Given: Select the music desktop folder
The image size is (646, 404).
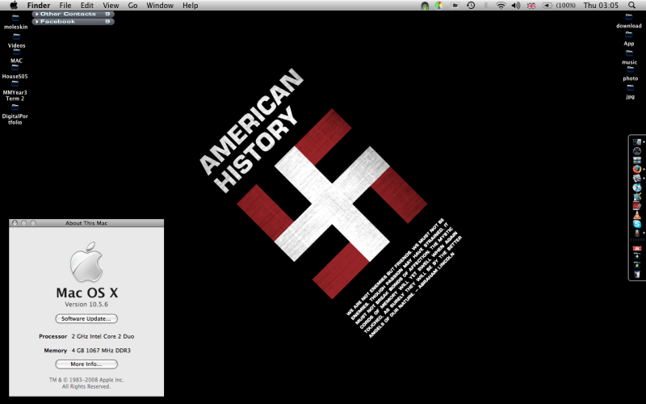Looking at the screenshot, I should point(629,58).
